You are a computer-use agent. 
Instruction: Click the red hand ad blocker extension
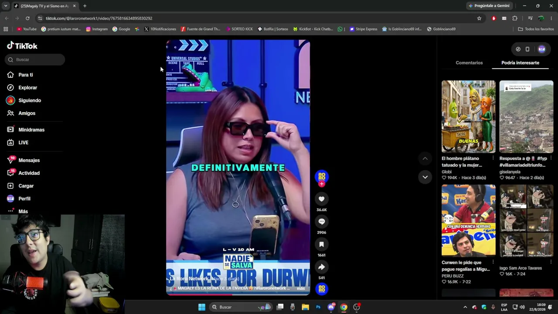(493, 18)
